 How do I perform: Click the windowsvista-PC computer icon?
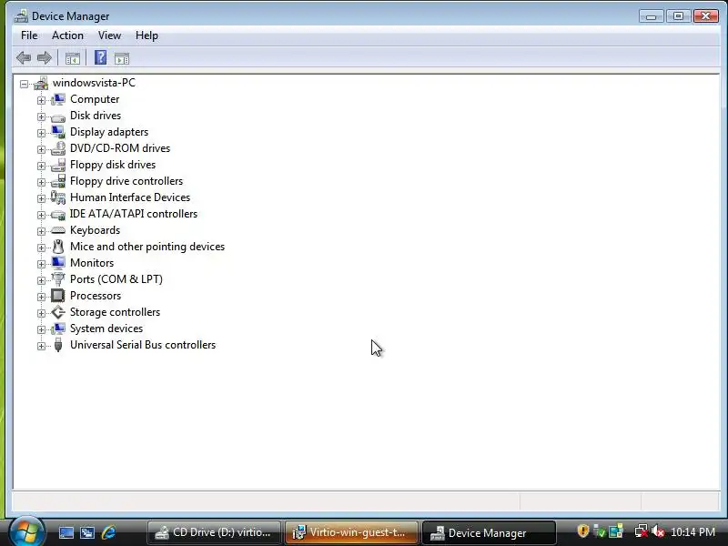point(41,83)
